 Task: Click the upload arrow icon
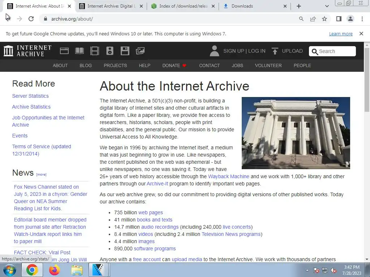click(275, 51)
